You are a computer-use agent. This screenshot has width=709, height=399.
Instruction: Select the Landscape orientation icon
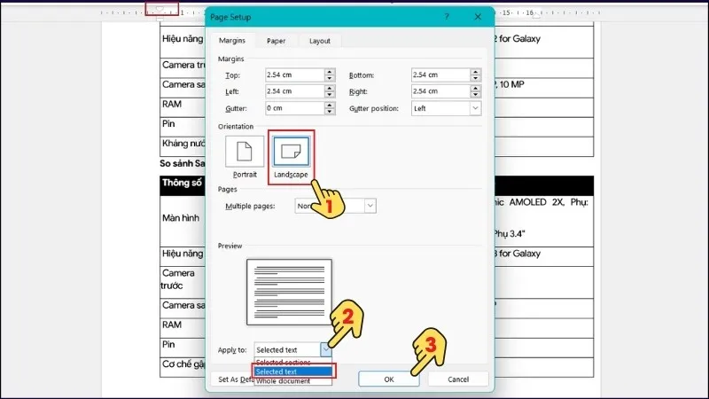pos(292,152)
